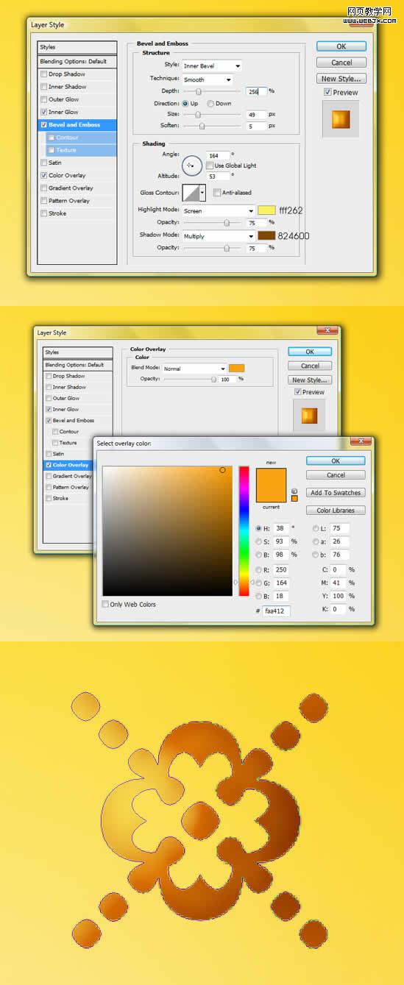Enable Outer Glow in Bevel and Emboss dialog

(x=44, y=99)
